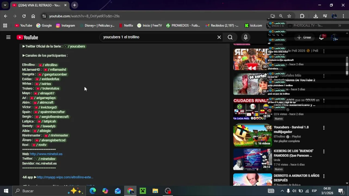Open the zoom magnifier in address bar
The height and width of the screenshot is (196, 349).
pos(281,16)
